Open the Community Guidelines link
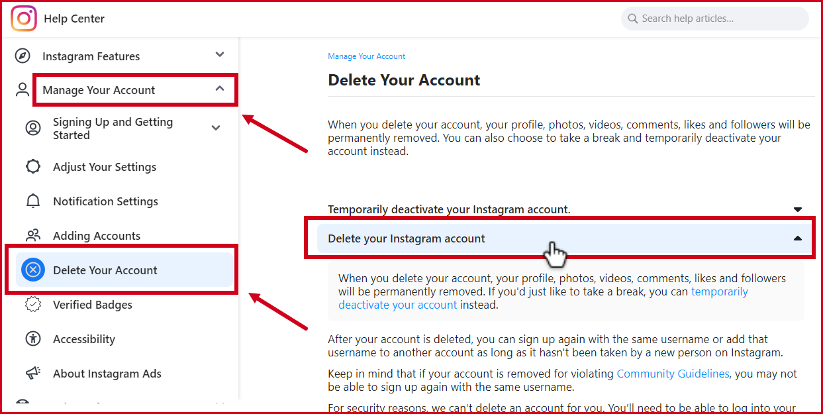Viewport: 823px width, 414px height. pyautogui.click(x=673, y=374)
